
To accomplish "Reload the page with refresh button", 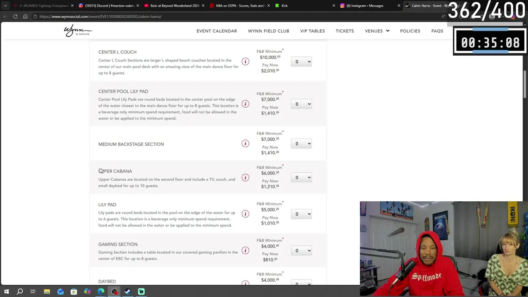I will click(x=15, y=16).
